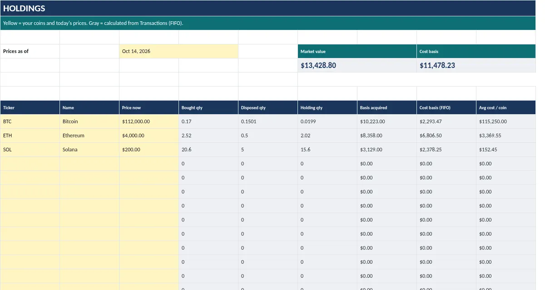
Task: Click BTC disposed qty 0.1501
Action: (x=268, y=121)
